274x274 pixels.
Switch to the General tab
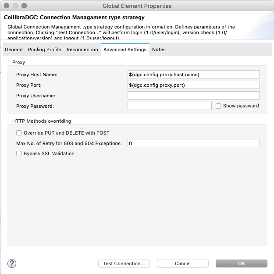click(14, 50)
